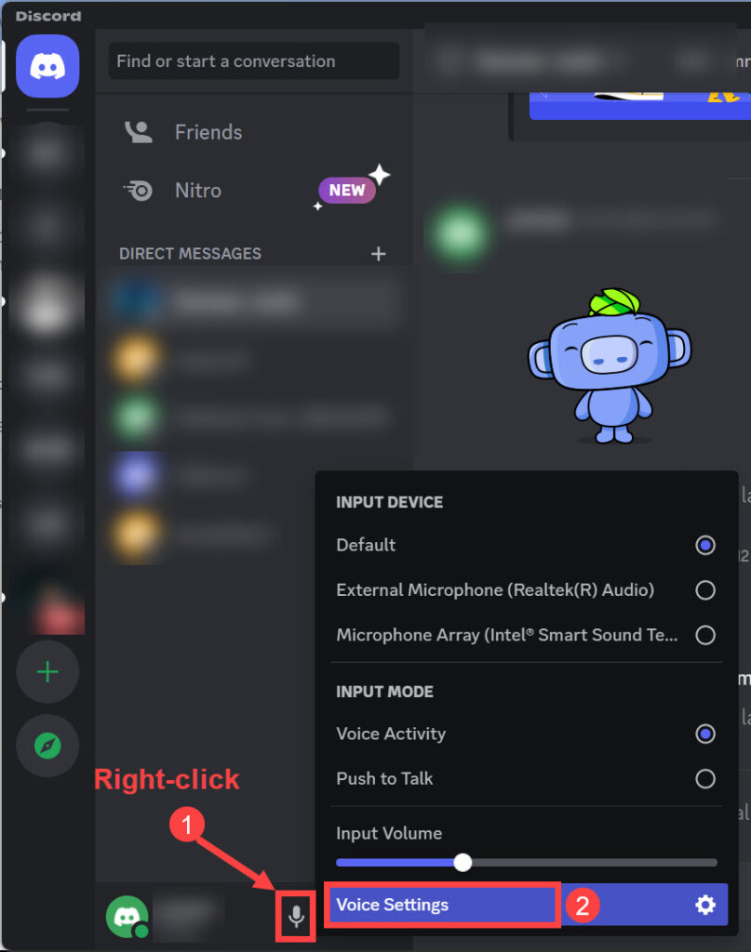The height and width of the screenshot is (952, 751).
Task: Explore discoverable servers via the compass icon
Action: pos(47,746)
